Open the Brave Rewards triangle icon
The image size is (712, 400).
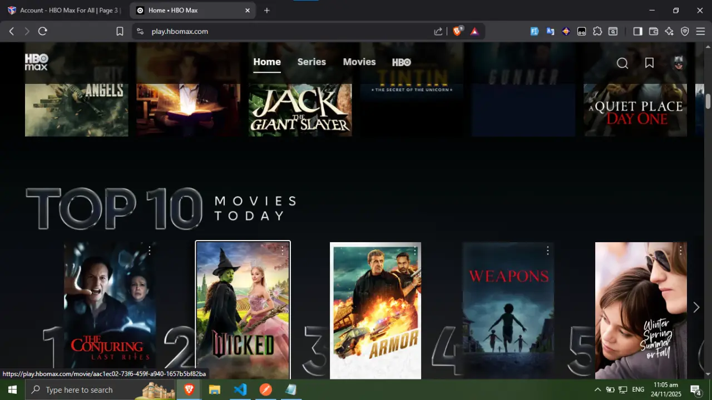(x=474, y=32)
